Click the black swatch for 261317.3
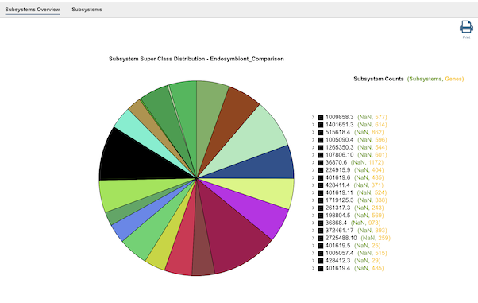 321,208
